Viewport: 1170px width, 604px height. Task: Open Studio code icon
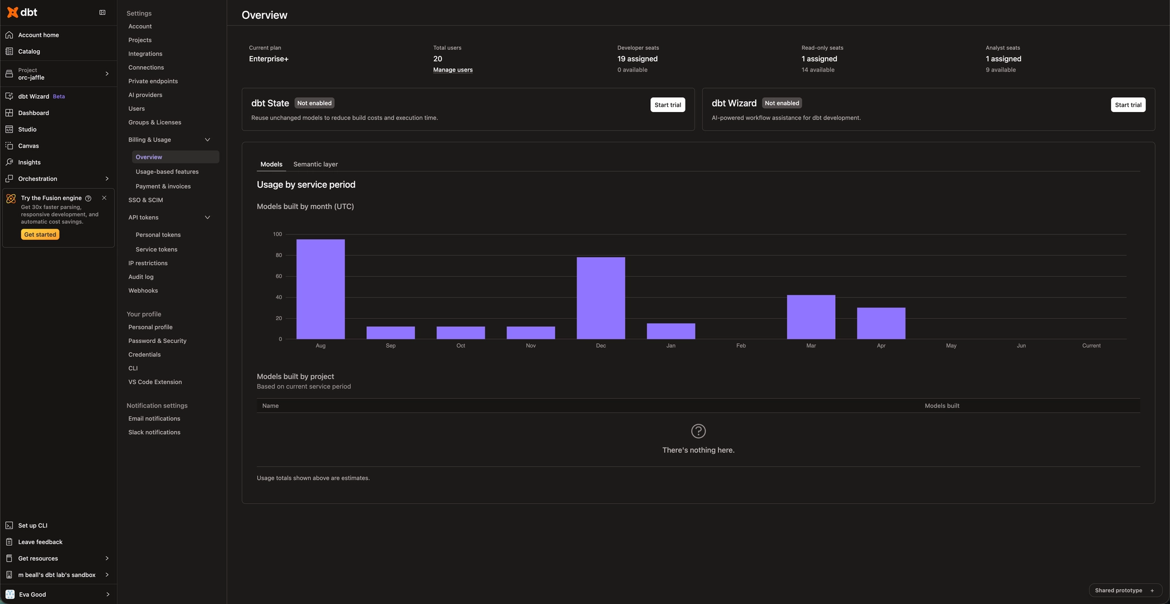click(x=9, y=130)
